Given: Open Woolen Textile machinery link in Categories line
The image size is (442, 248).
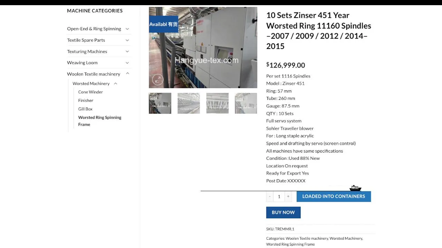Looking at the screenshot, I should click(x=307, y=238).
